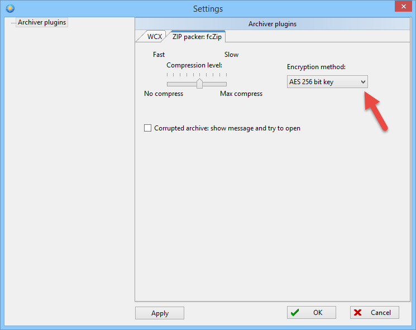
Task: Click the 'Slow' label
Action: pyautogui.click(x=231, y=55)
